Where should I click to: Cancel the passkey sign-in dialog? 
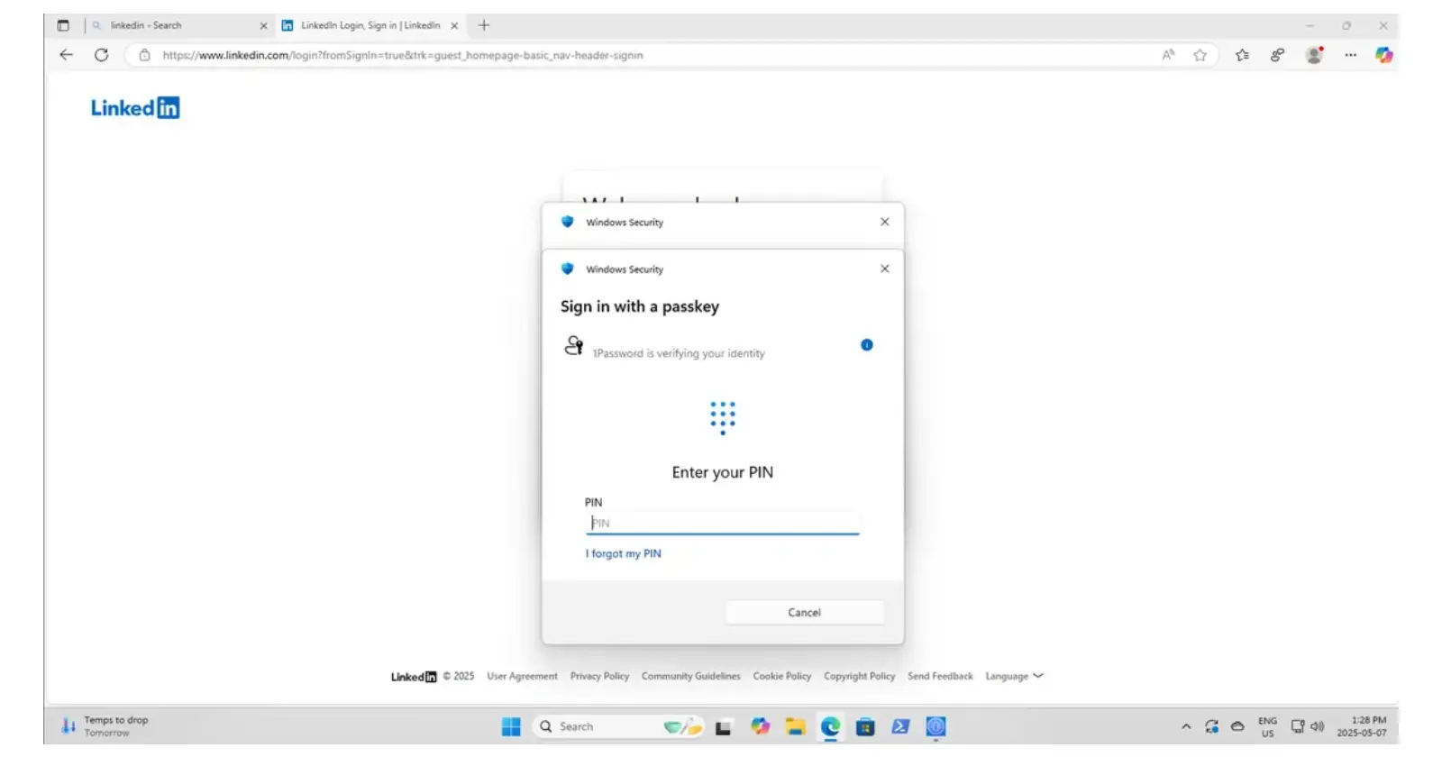coord(804,613)
